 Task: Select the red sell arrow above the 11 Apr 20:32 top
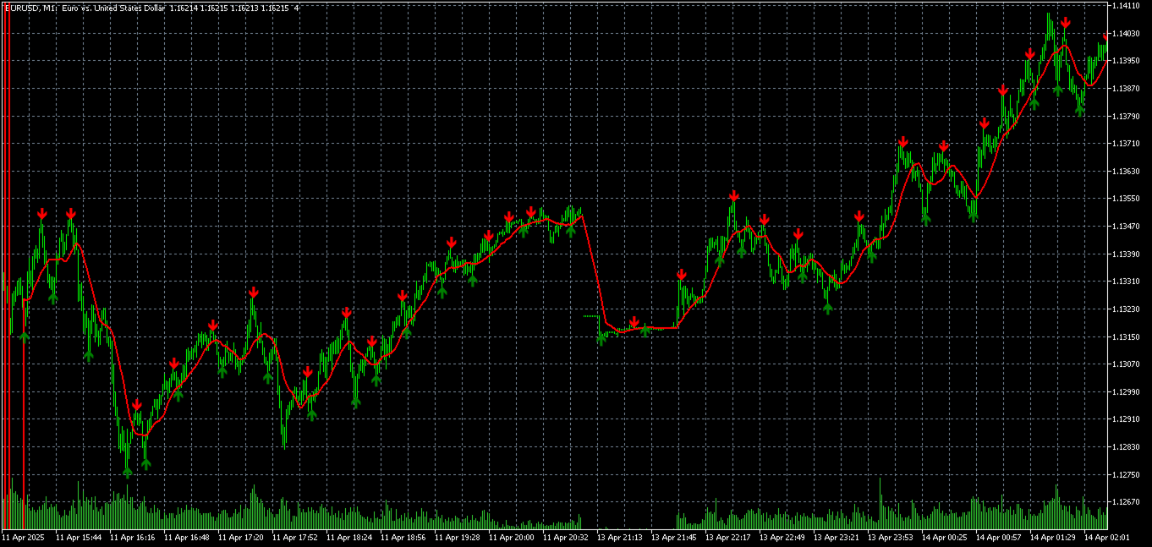[x=533, y=211]
